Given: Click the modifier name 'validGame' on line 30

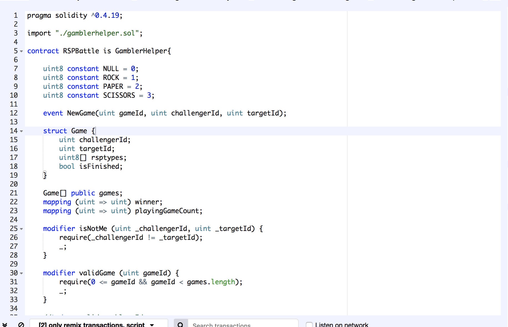Looking at the screenshot, I should (x=97, y=273).
